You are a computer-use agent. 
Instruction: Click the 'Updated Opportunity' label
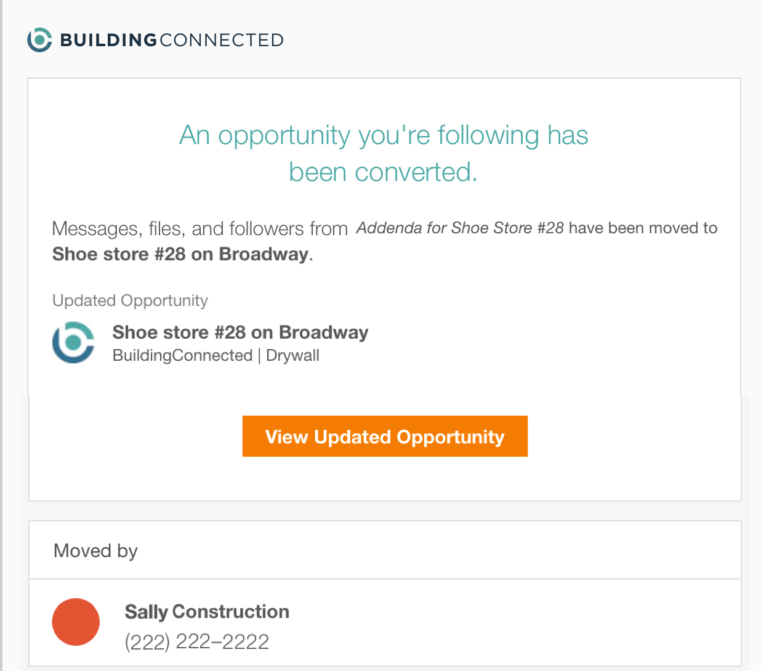[130, 300]
